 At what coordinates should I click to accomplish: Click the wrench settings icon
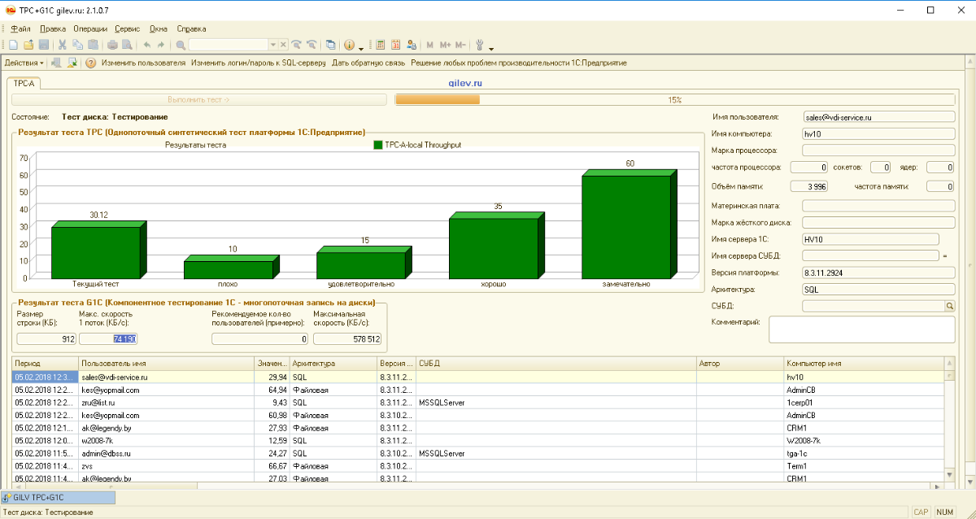480,45
